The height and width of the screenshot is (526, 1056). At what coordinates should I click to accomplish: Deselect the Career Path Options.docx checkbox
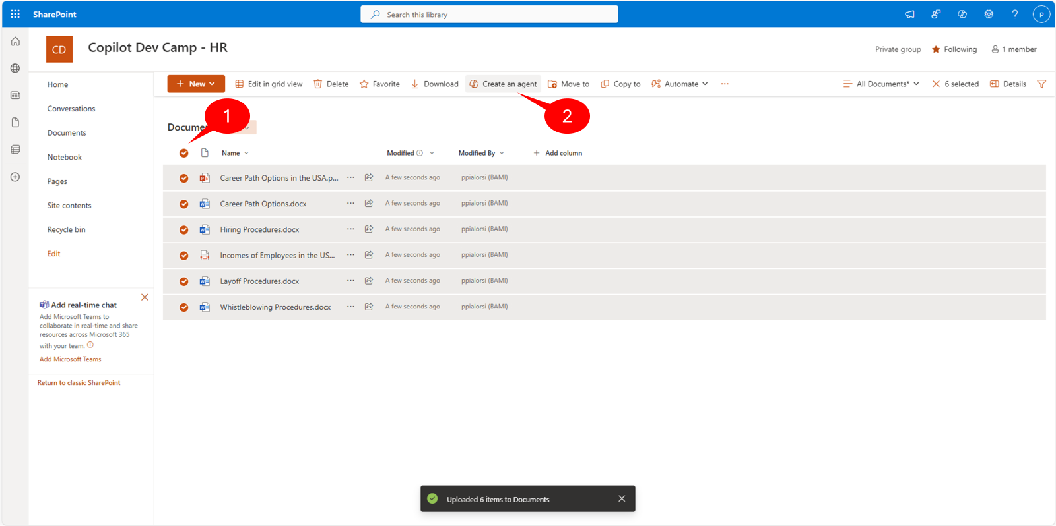tap(184, 204)
